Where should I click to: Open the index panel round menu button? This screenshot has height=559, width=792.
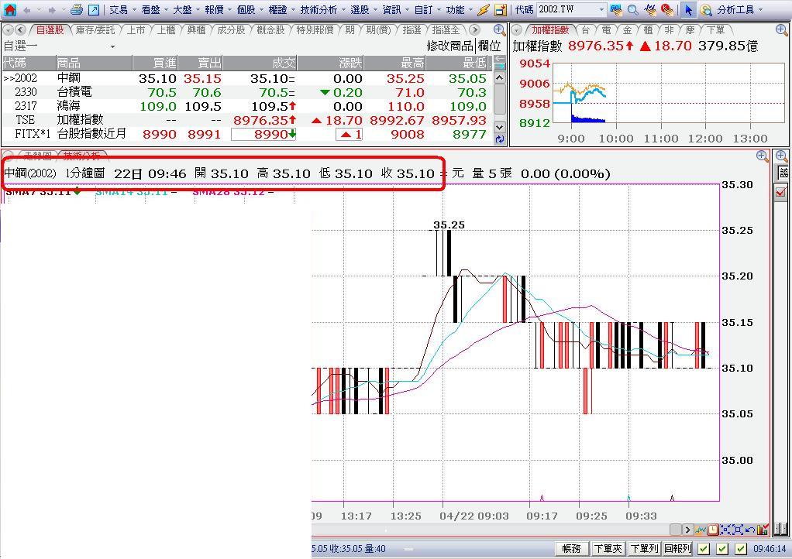[517, 30]
